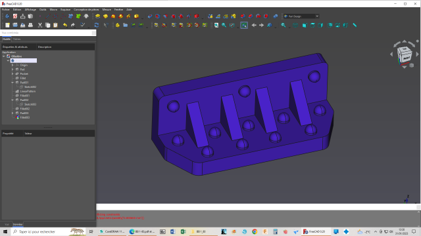The width and height of the screenshot is (421, 236).
Task: Click the navigation cube in 3D view
Action: 404,54
